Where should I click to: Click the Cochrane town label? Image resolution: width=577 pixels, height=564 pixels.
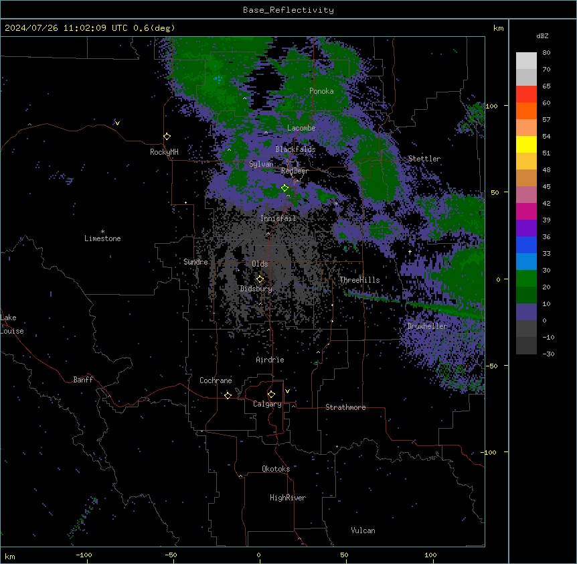[216, 380]
